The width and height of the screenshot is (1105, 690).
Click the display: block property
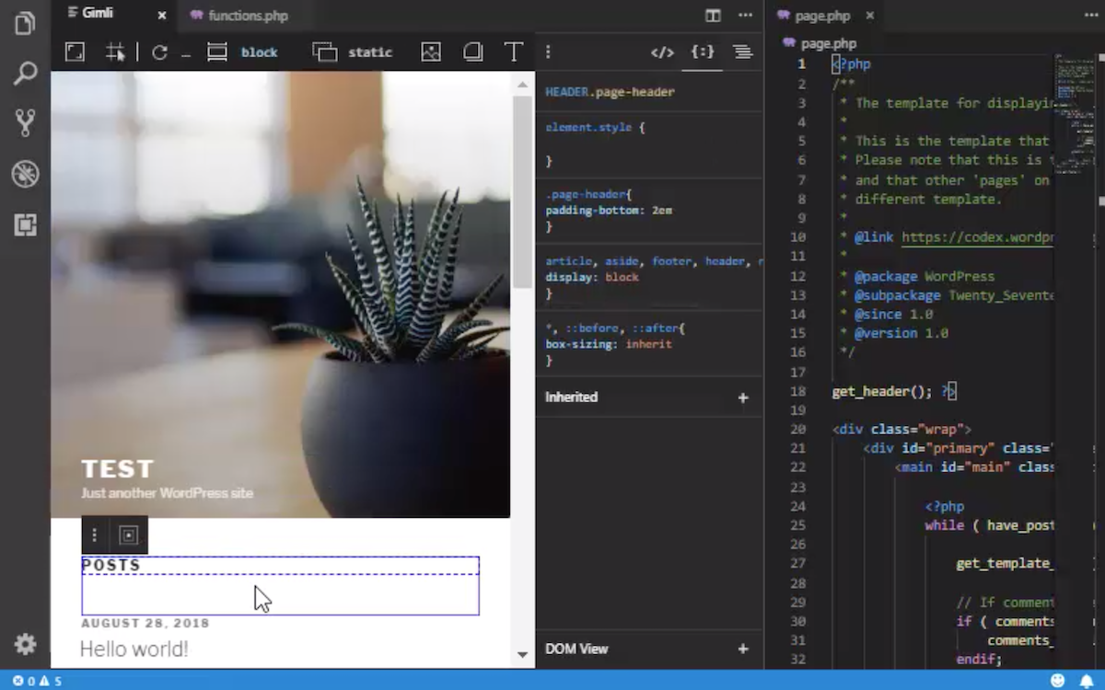click(x=591, y=277)
